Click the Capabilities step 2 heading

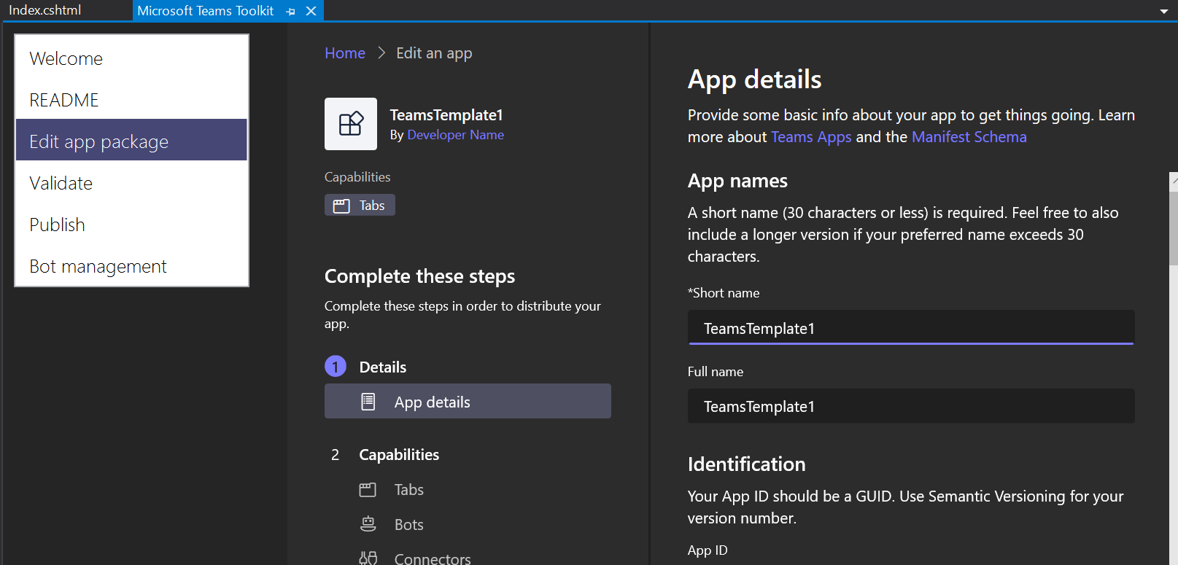point(399,455)
